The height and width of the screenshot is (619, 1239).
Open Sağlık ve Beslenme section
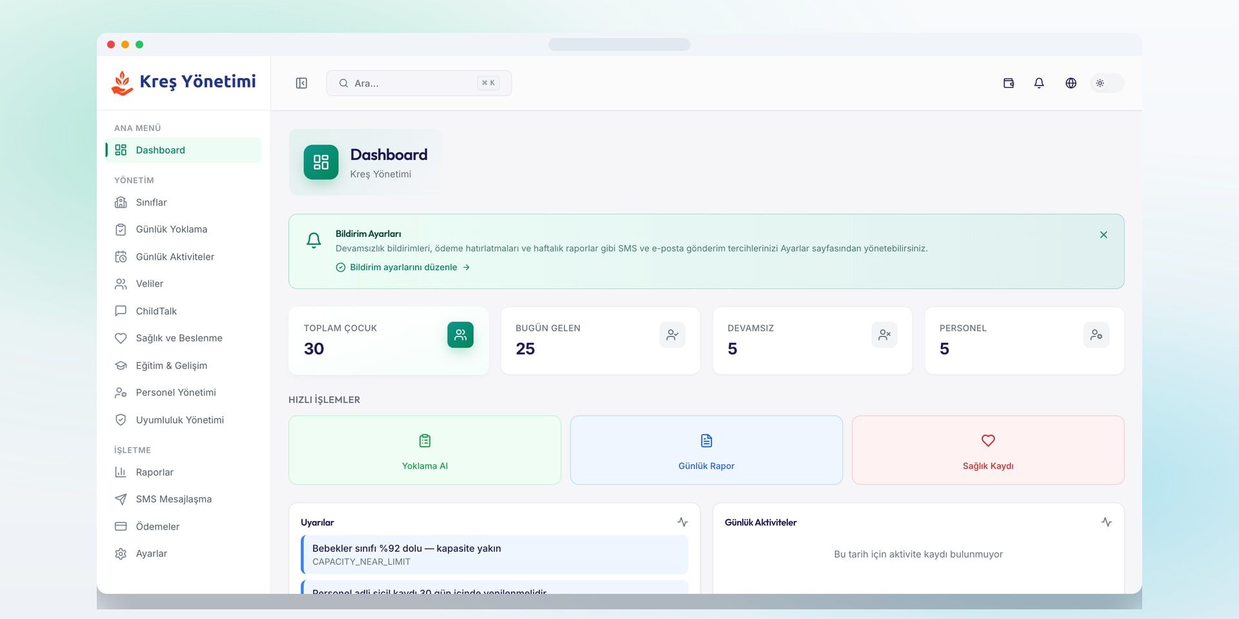point(184,338)
